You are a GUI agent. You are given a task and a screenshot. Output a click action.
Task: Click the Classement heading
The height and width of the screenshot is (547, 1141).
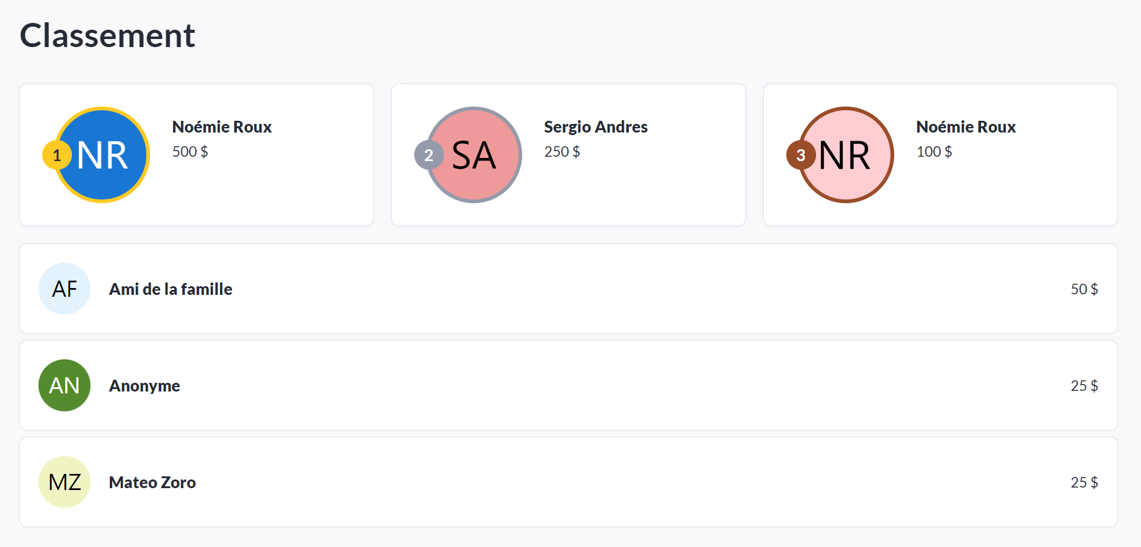click(107, 35)
